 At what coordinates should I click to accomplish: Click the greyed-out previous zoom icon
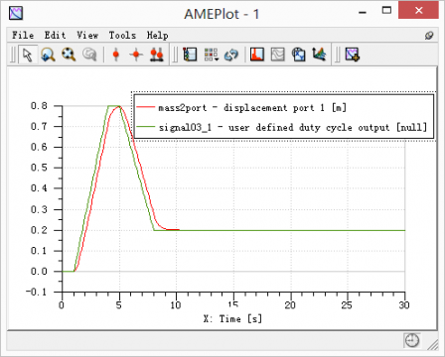(x=89, y=55)
